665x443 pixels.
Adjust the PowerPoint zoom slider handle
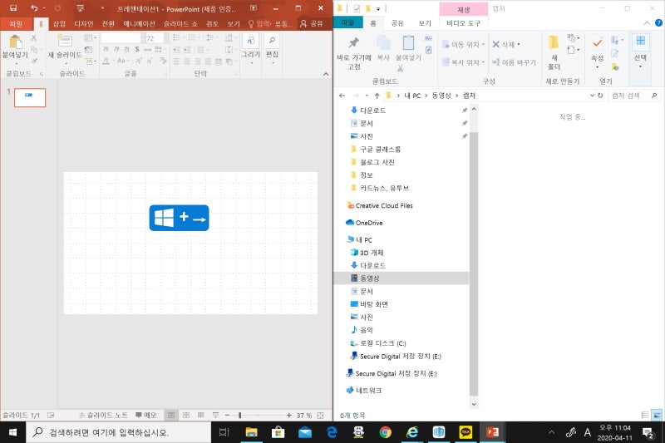pyautogui.click(x=239, y=415)
